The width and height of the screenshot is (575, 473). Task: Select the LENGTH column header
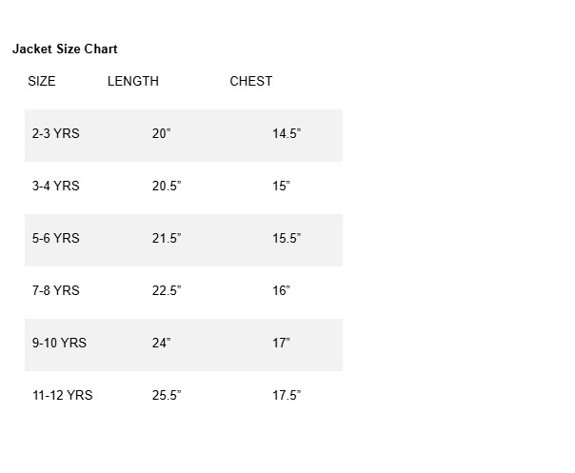click(x=133, y=81)
